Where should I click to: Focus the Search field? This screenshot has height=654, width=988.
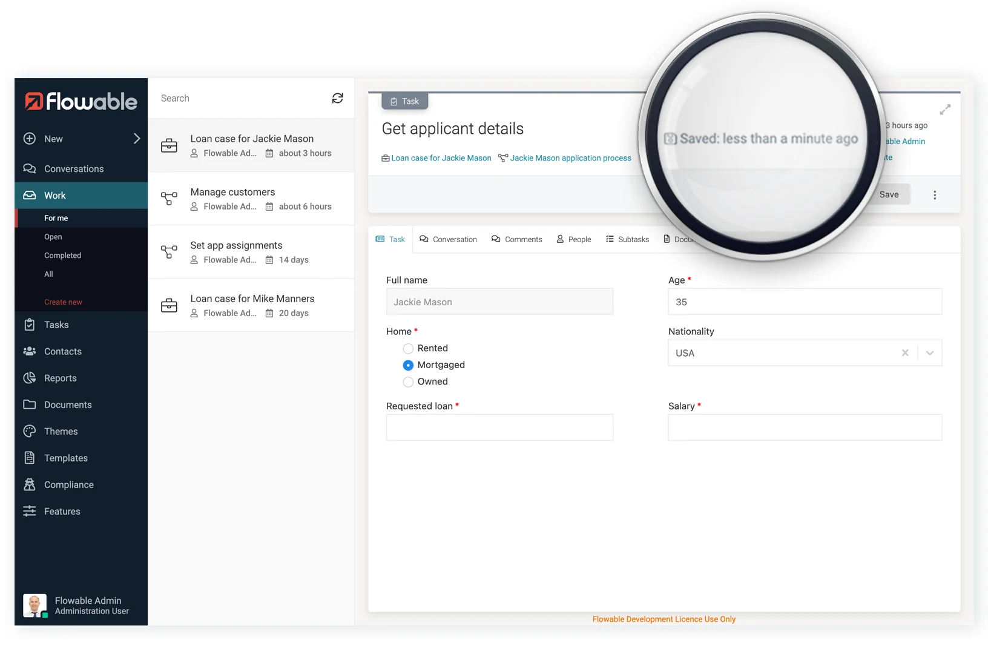coord(242,98)
